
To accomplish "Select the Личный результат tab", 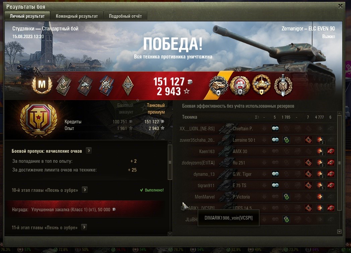I will pos(27,16).
